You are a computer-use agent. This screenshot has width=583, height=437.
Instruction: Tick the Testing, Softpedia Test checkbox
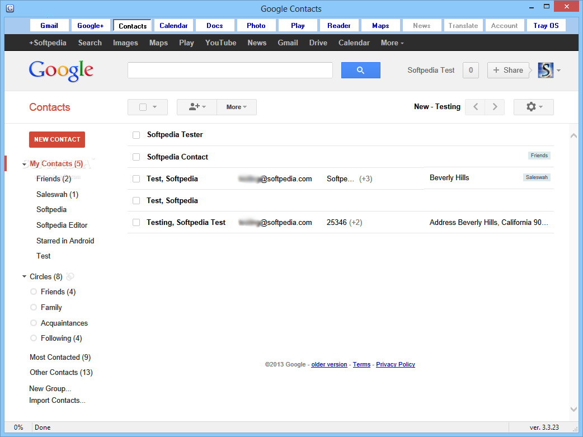137,222
